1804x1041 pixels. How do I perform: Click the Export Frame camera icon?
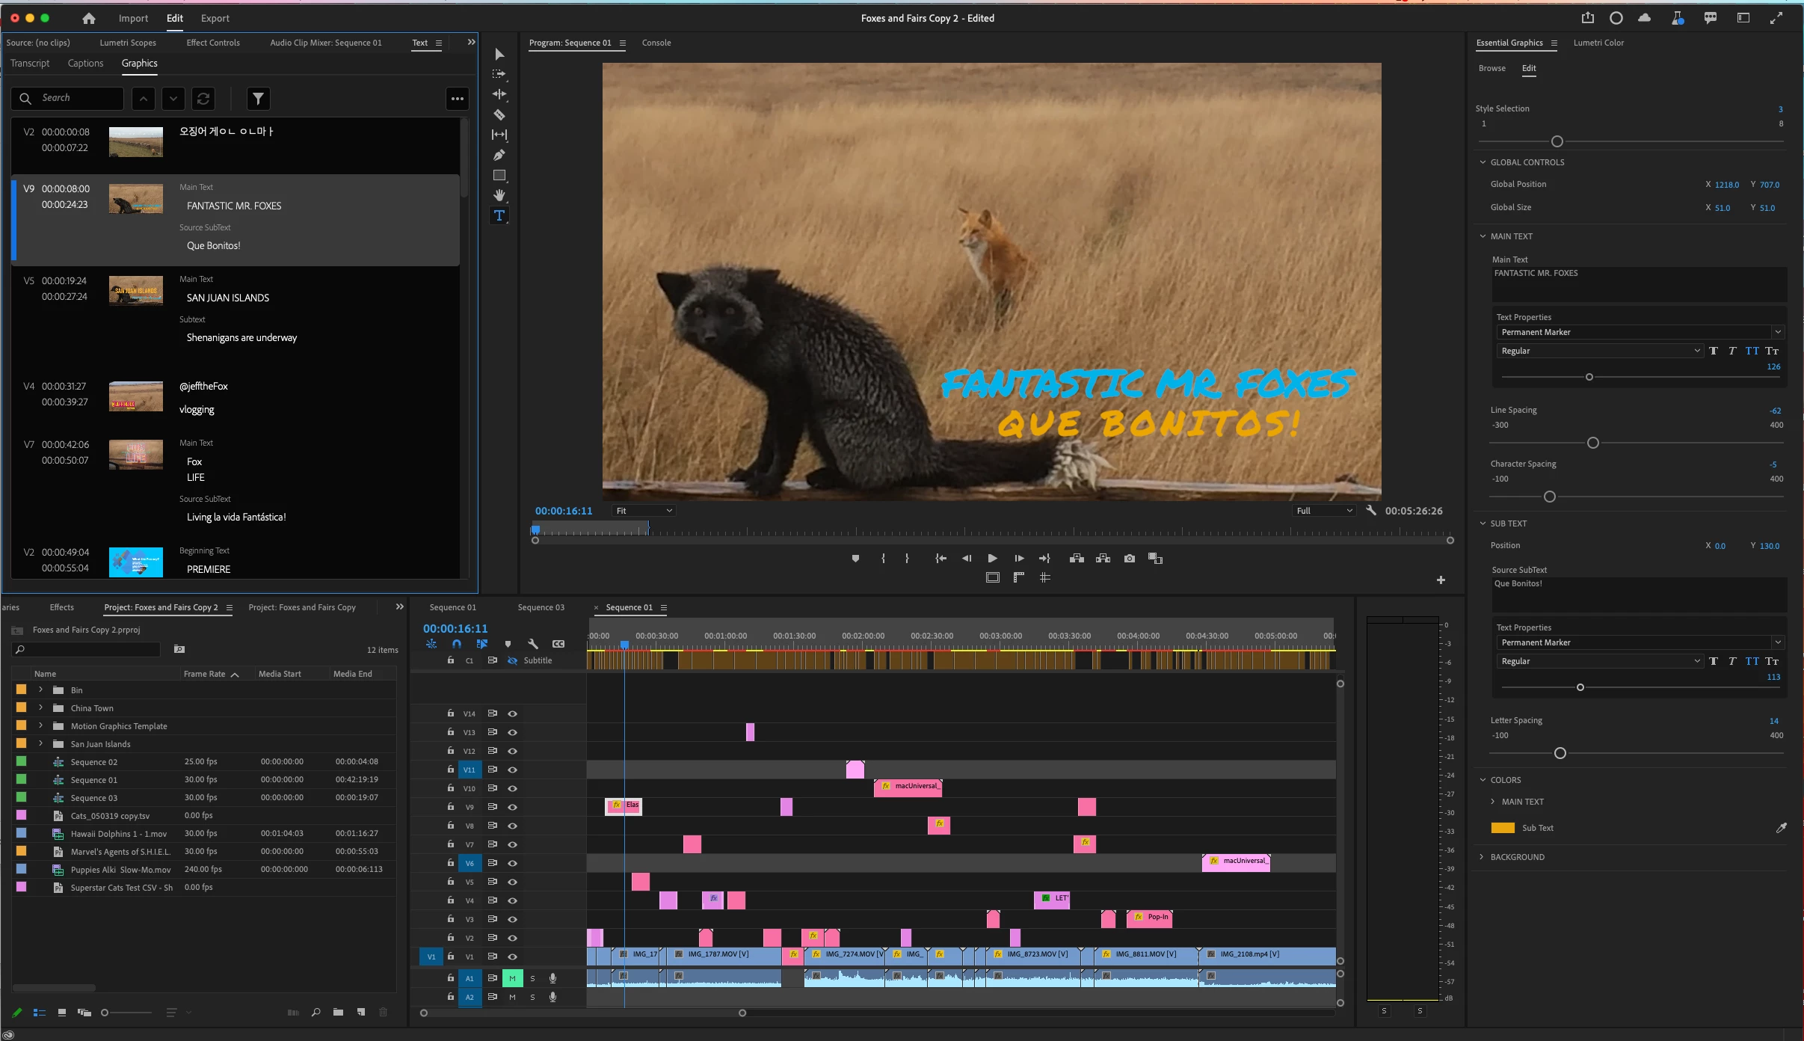pyautogui.click(x=1129, y=558)
